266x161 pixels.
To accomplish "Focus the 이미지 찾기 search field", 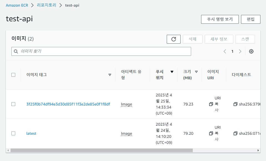I will (x=101, y=51).
